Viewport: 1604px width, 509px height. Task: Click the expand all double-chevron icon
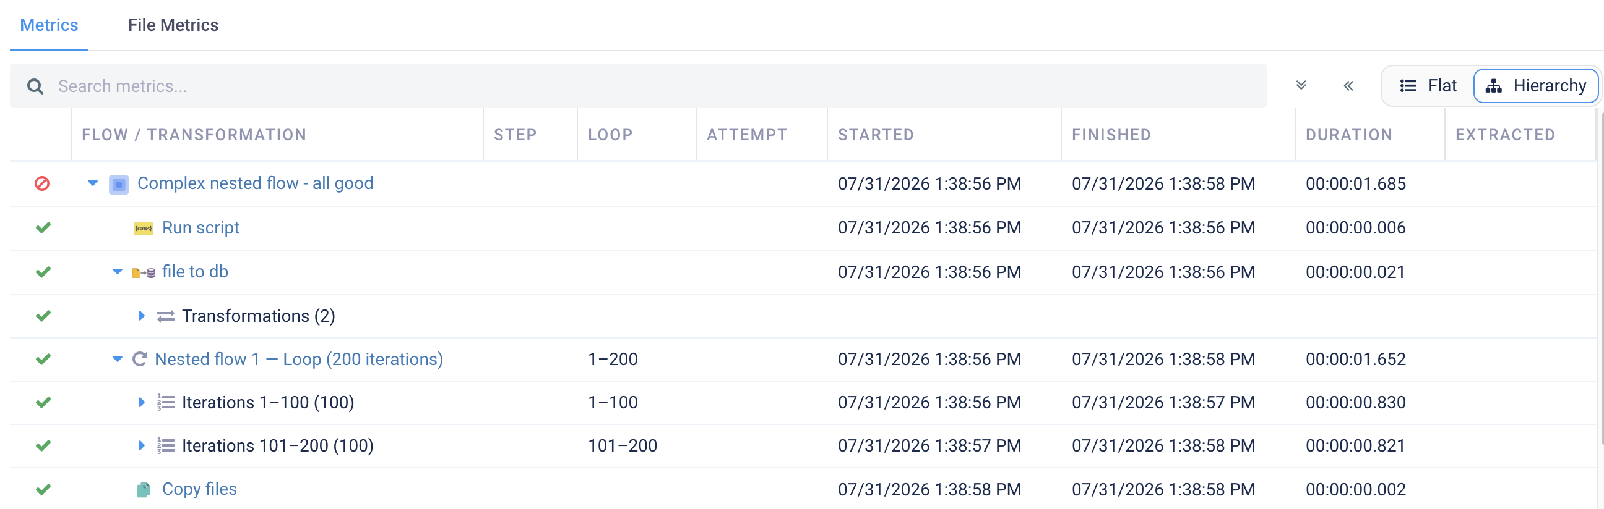[x=1301, y=86]
